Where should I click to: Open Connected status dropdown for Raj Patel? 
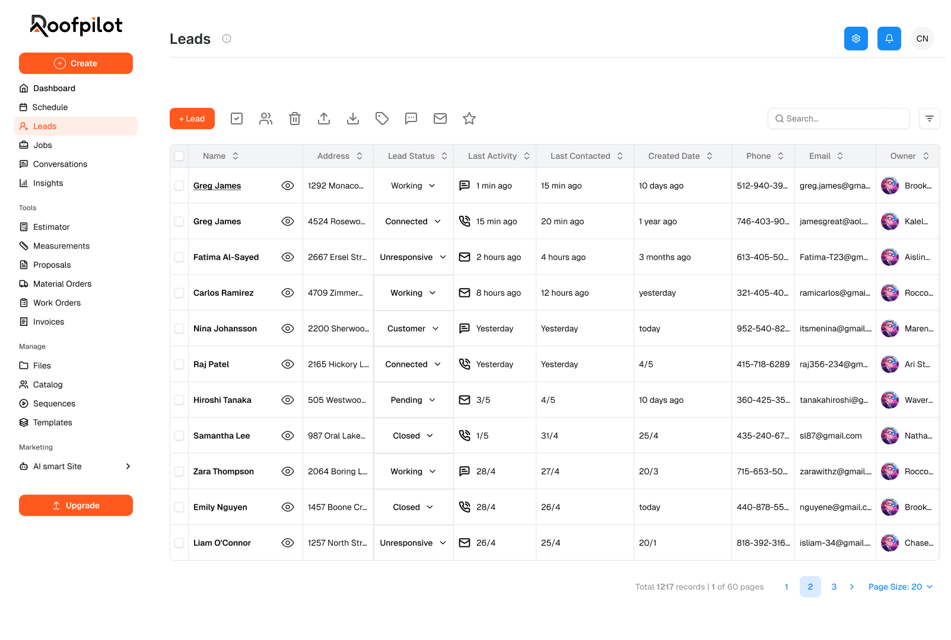tap(414, 364)
